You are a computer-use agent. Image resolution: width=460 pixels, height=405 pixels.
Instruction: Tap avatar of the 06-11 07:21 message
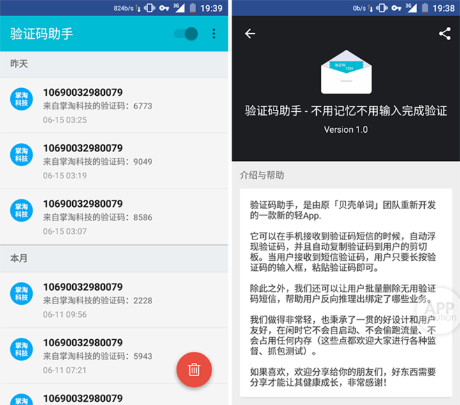[22, 349]
